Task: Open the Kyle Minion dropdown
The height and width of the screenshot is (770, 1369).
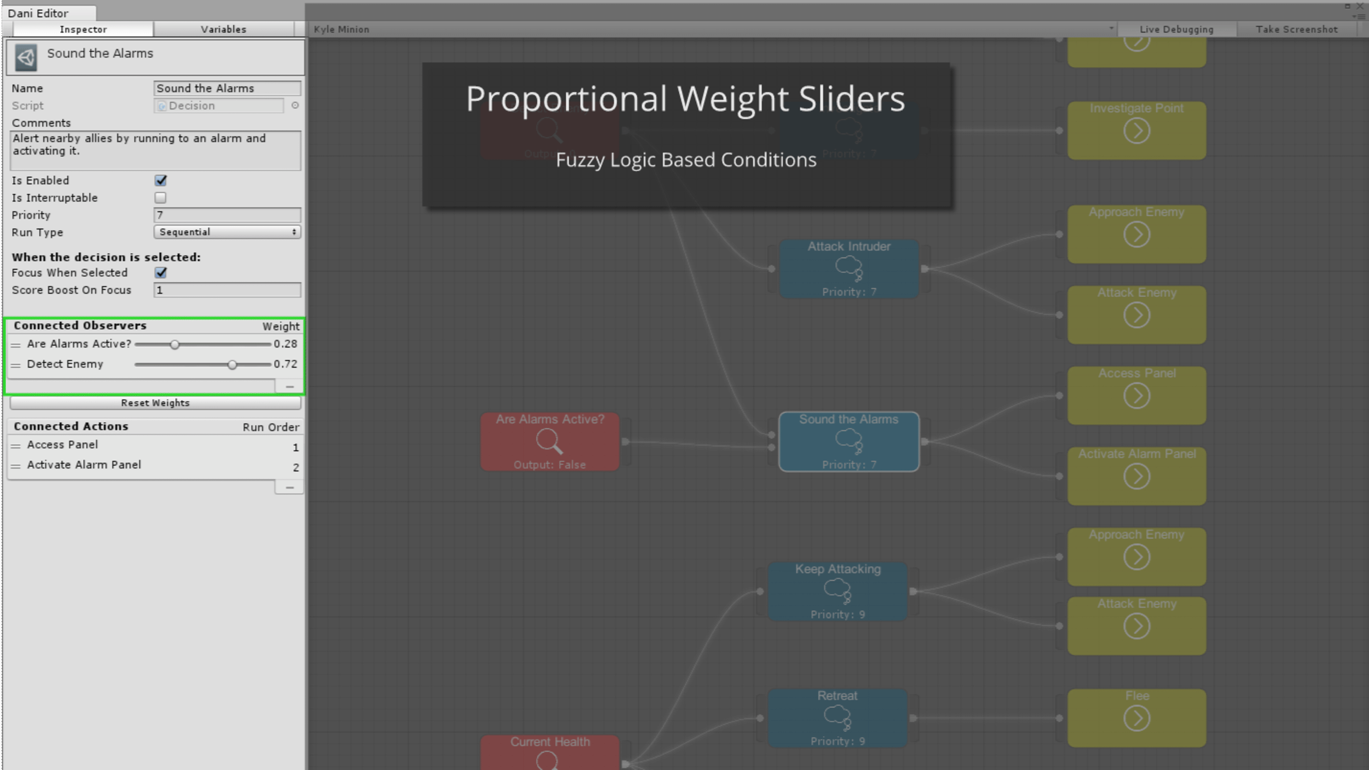Action: pyautogui.click(x=712, y=29)
